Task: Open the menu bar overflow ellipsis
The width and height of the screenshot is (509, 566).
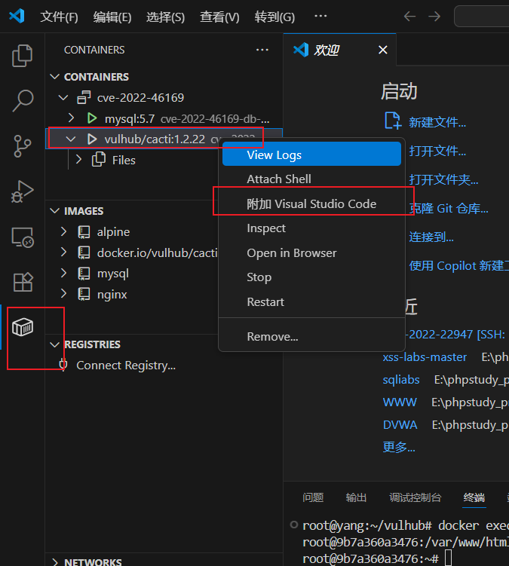Action: [320, 16]
